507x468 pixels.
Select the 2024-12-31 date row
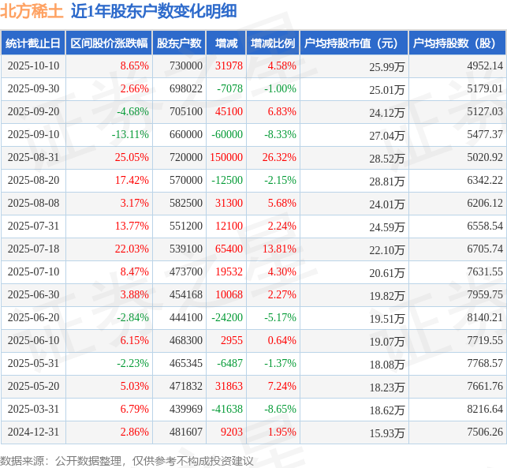point(254,432)
